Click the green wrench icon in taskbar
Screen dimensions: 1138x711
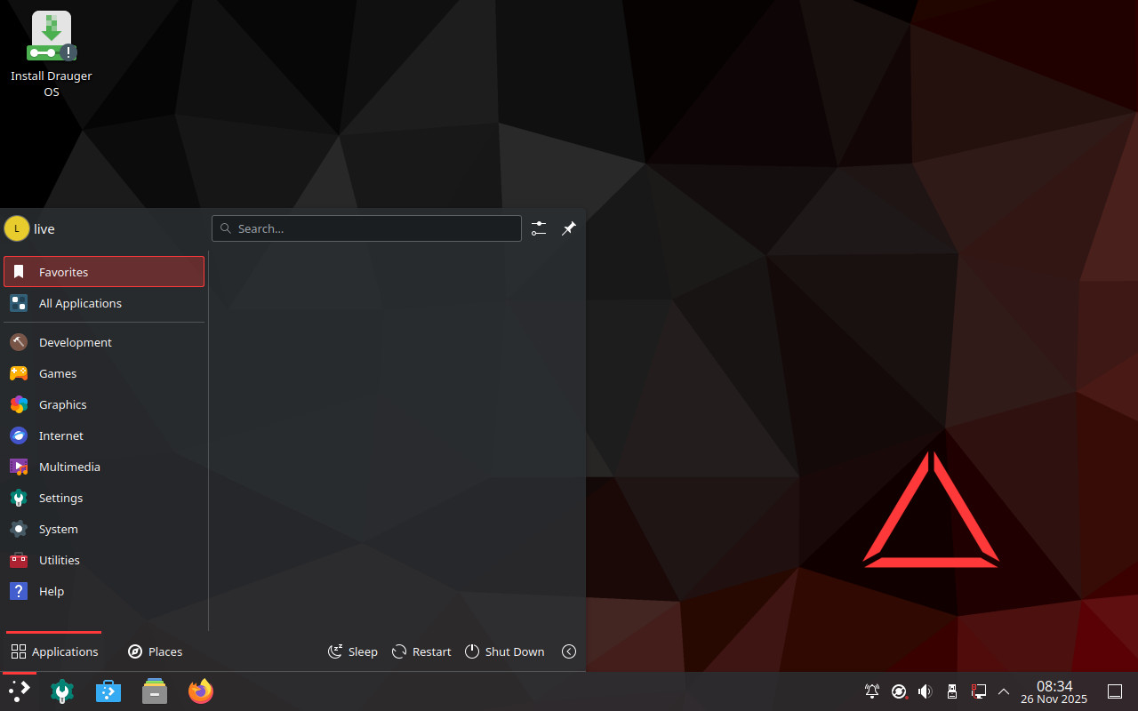(62, 691)
